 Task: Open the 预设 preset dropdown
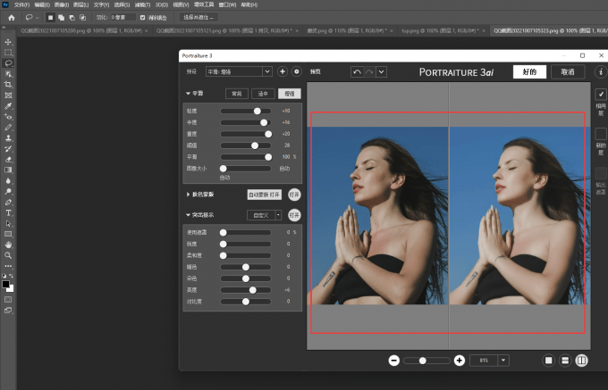click(239, 71)
